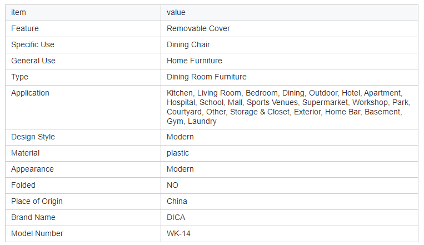Click the 'Dining Chair' value text
This screenshot has width=424, height=245.
(188, 44)
